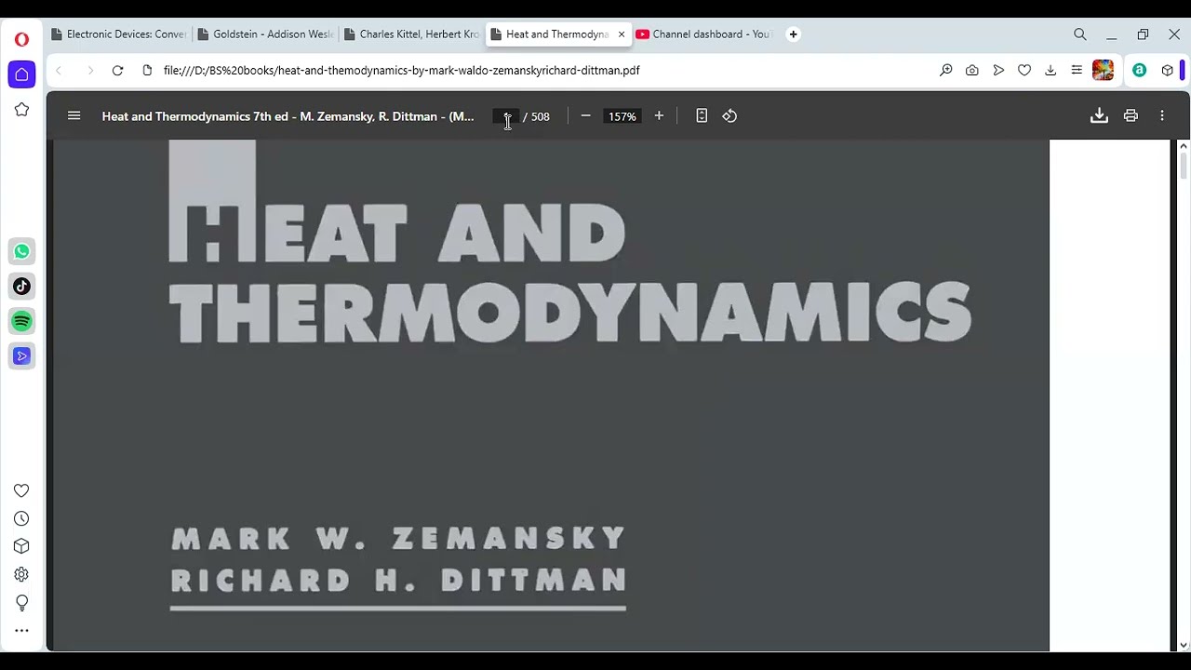Viewport: 1191px width, 670px height.
Task: Toggle the PDF sidebar hamburger menu
Action: (x=74, y=116)
